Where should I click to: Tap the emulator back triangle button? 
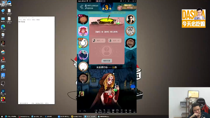80,111
